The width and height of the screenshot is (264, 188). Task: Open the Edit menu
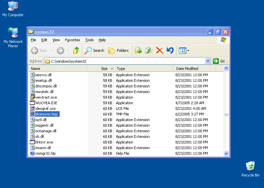click(x=44, y=40)
